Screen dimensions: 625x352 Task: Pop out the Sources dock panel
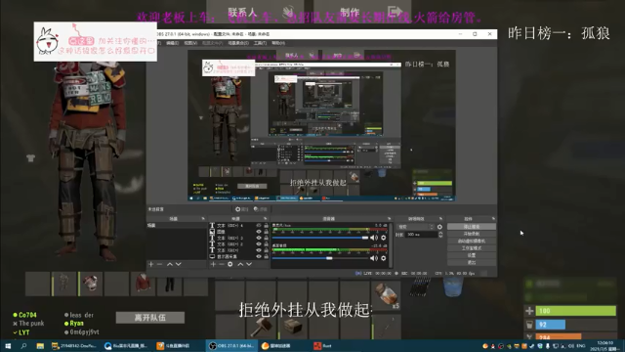click(266, 219)
